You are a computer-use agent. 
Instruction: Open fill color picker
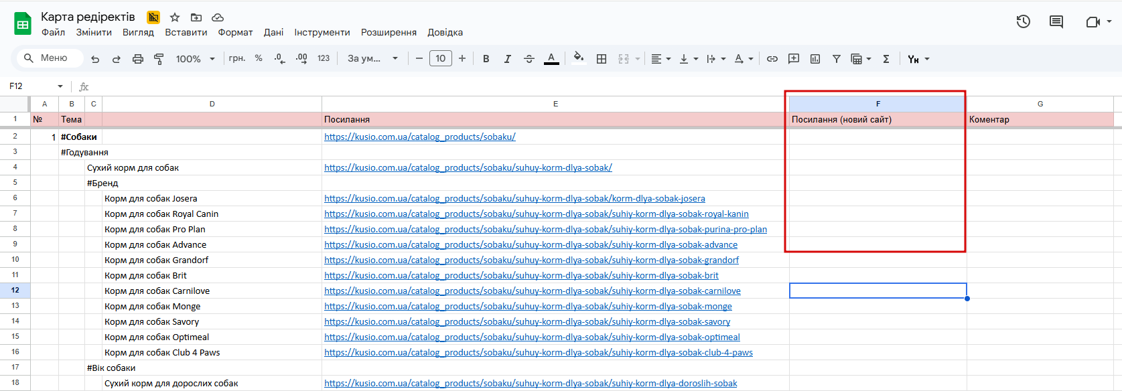click(x=579, y=58)
